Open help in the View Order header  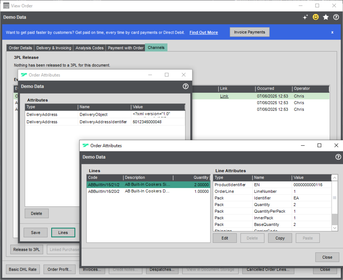(336, 17)
